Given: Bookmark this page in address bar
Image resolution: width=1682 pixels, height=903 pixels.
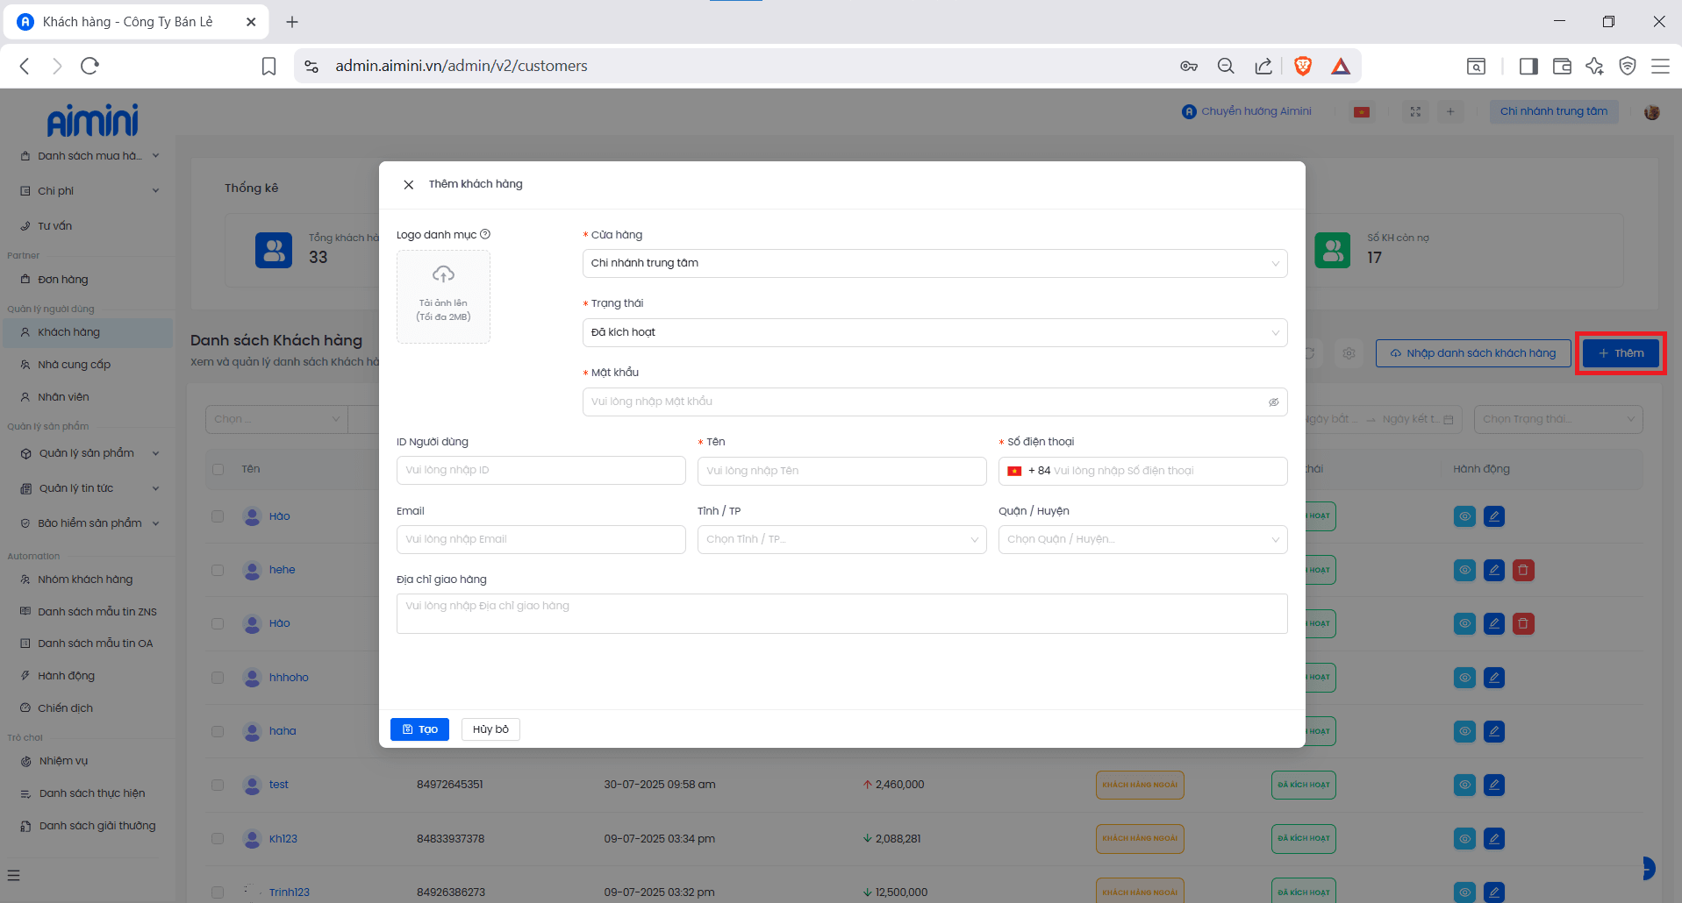Looking at the screenshot, I should [x=268, y=66].
